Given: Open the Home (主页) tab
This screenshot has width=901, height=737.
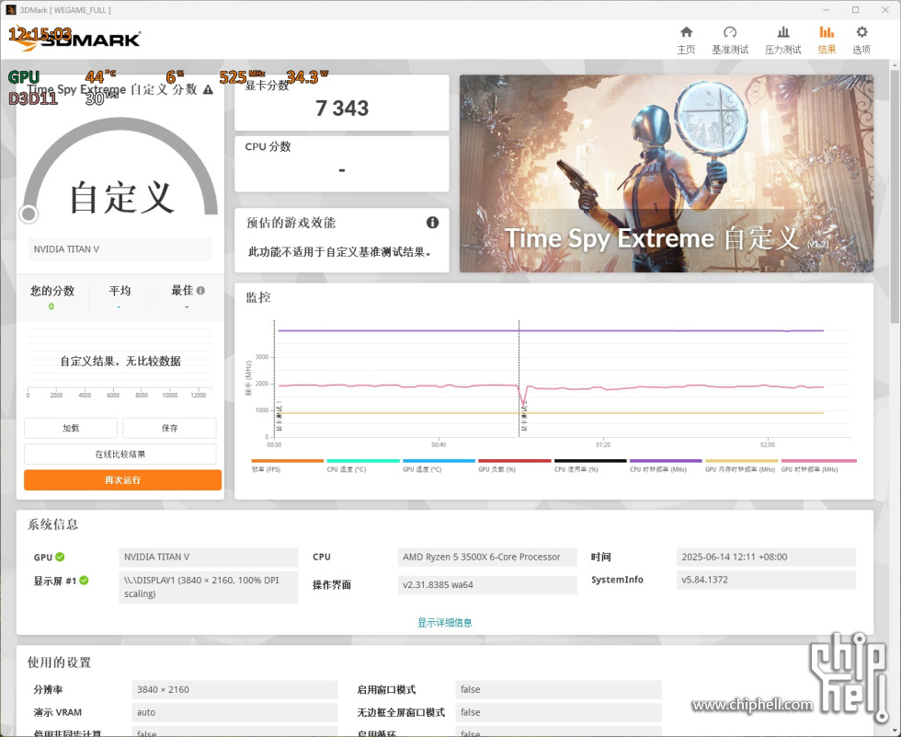Looking at the screenshot, I should (x=686, y=40).
